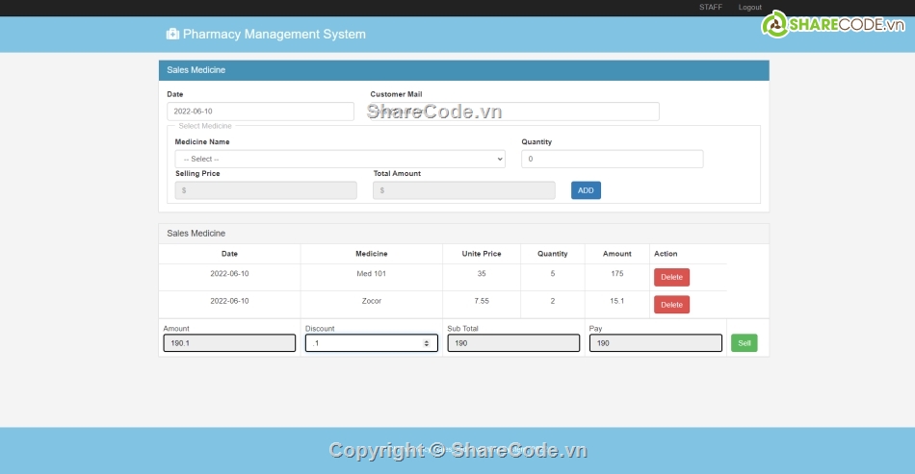Image resolution: width=915 pixels, height=474 pixels.
Task: Click the Discount field stepper arrows
Action: pyautogui.click(x=427, y=343)
